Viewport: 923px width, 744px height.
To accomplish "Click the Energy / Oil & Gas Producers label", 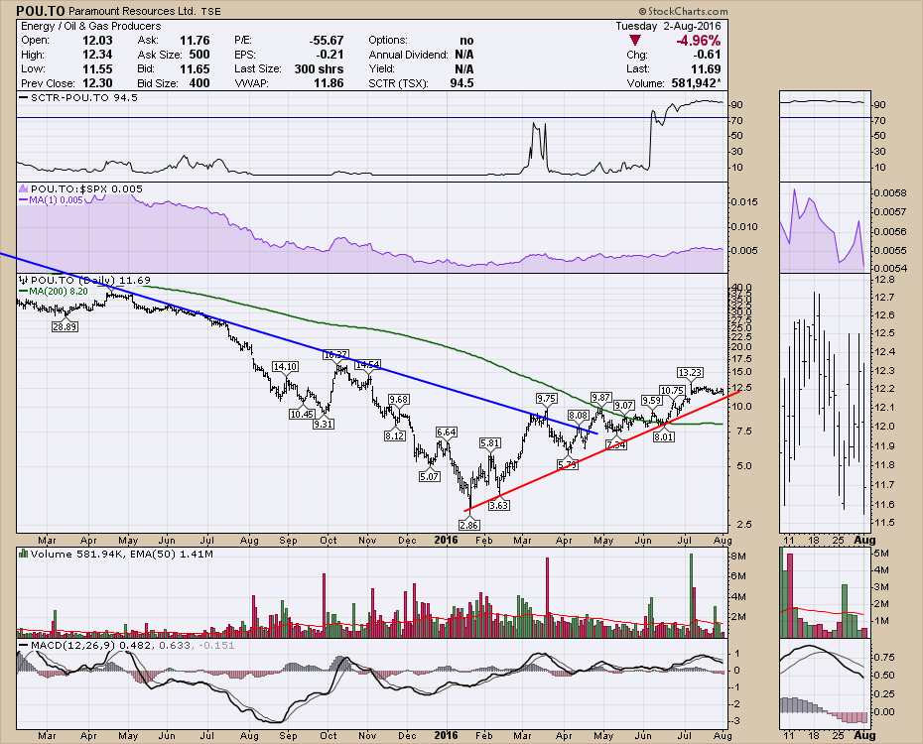I will pos(90,26).
